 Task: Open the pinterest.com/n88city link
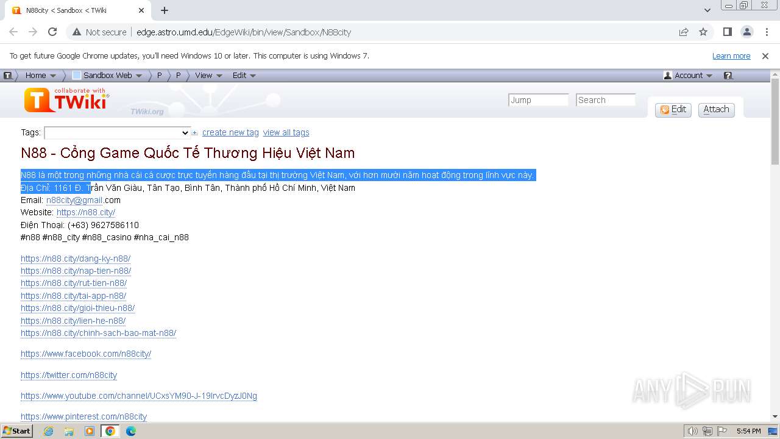point(83,416)
